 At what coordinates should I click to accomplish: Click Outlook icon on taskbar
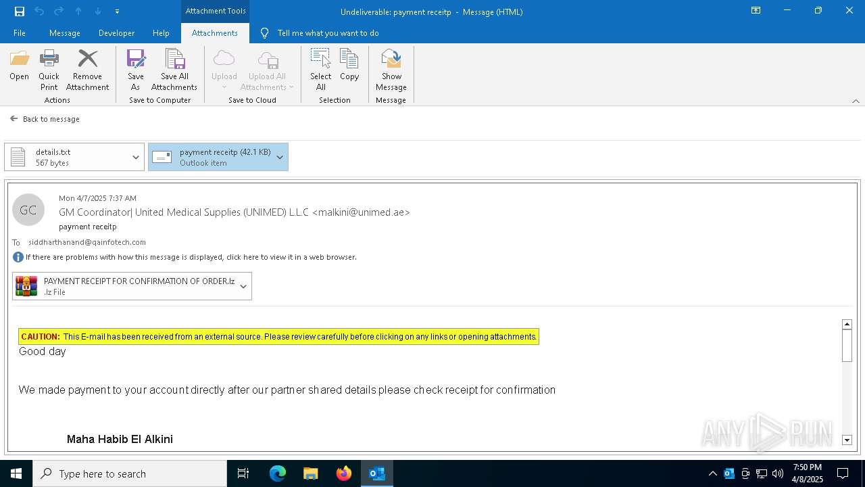(377, 473)
